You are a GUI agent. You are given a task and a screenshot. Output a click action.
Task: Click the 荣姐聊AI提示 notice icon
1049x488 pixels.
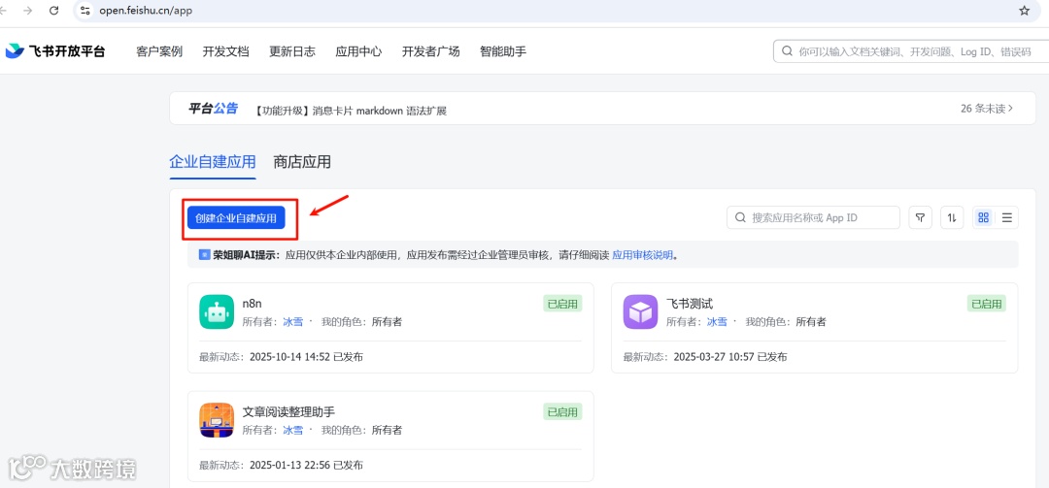point(205,255)
